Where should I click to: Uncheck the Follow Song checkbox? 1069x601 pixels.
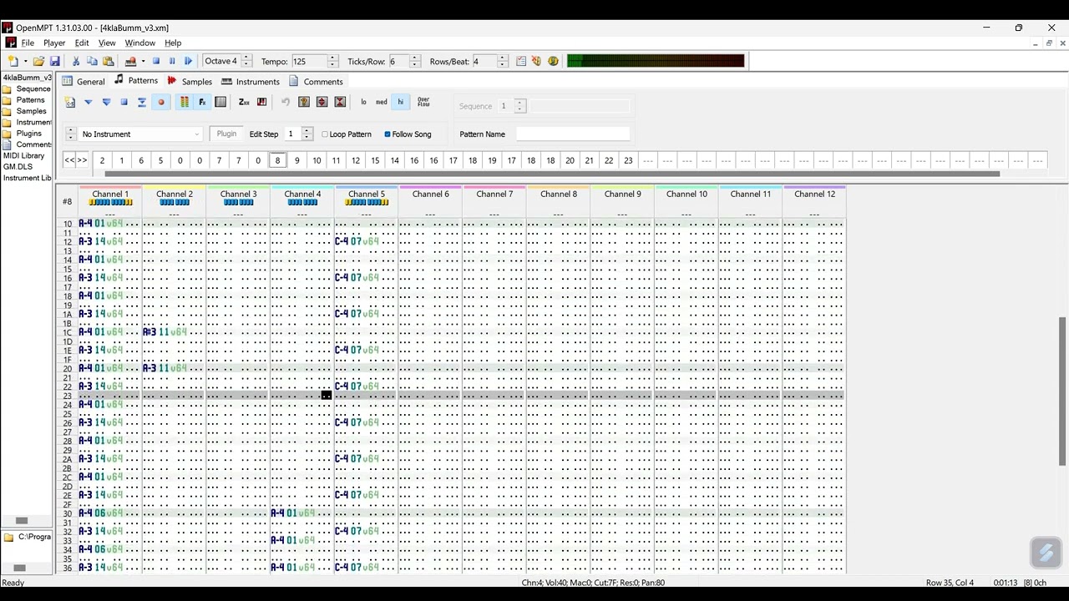coord(388,134)
